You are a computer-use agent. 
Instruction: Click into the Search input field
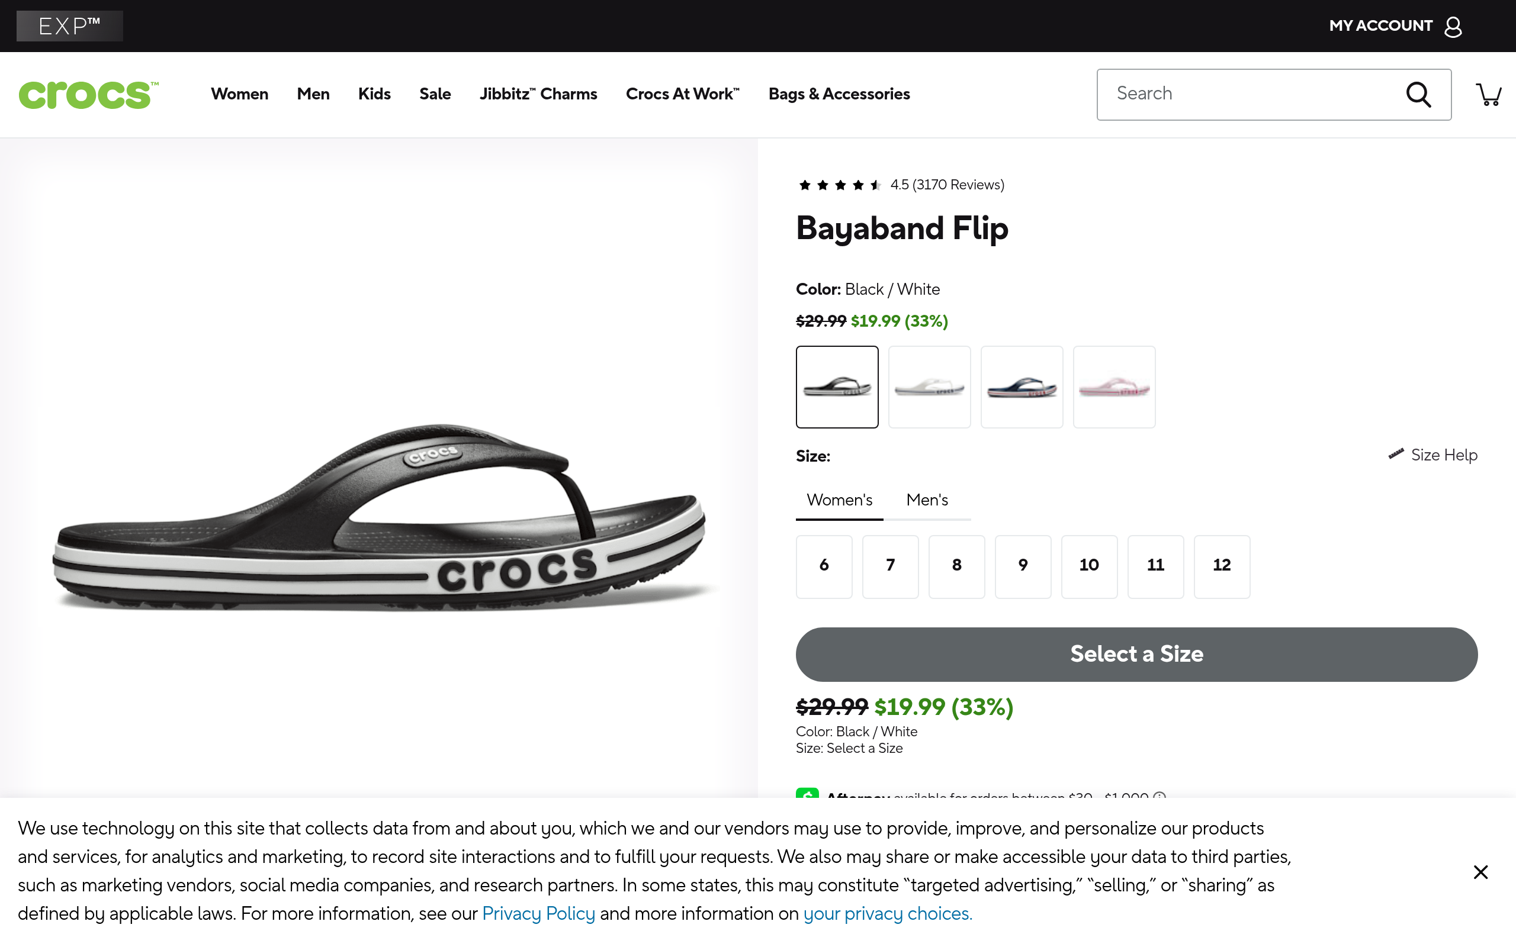click(x=1247, y=94)
